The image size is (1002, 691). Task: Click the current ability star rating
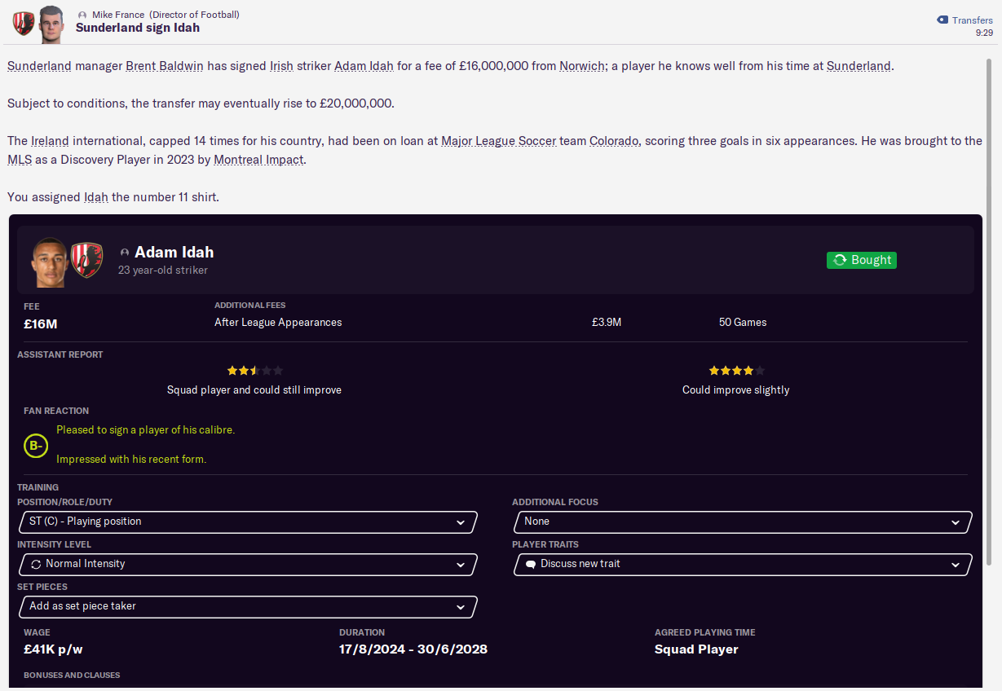(x=254, y=371)
